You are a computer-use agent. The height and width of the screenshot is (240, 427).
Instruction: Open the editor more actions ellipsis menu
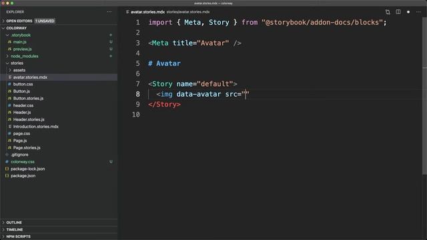(x=418, y=12)
